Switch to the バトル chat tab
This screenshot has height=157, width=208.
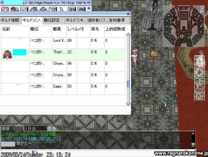[35, 128]
